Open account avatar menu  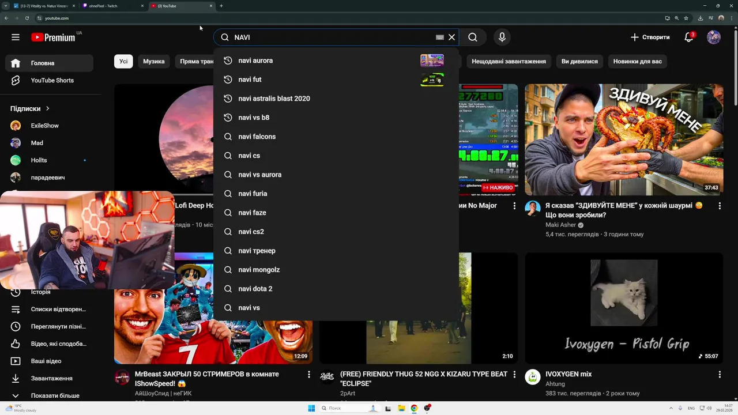coord(714,37)
